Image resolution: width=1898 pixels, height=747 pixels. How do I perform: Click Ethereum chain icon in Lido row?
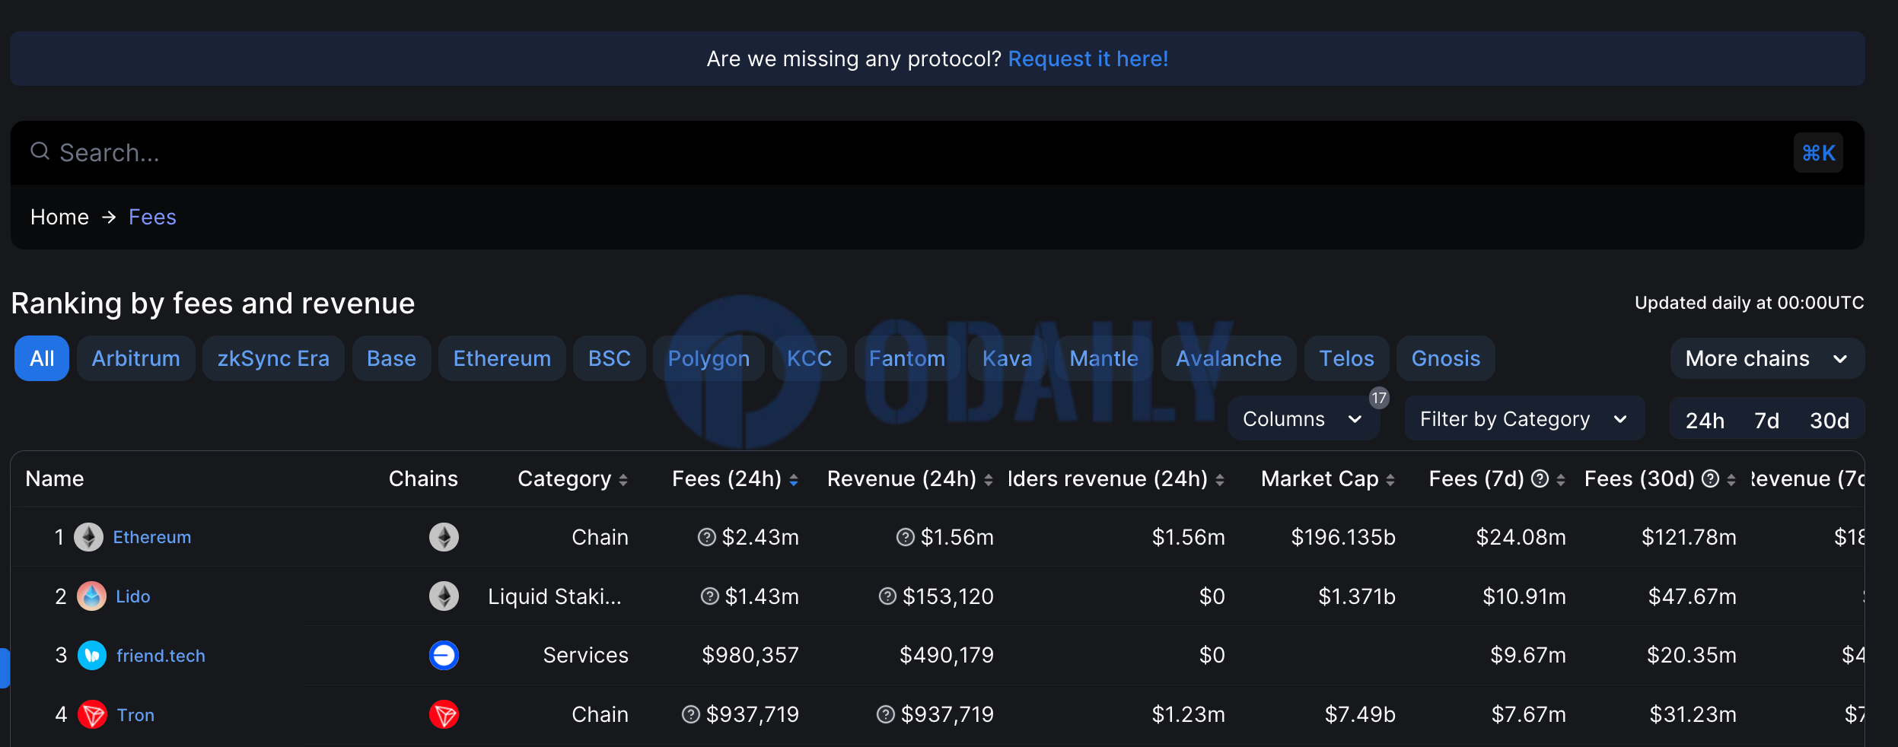444,596
